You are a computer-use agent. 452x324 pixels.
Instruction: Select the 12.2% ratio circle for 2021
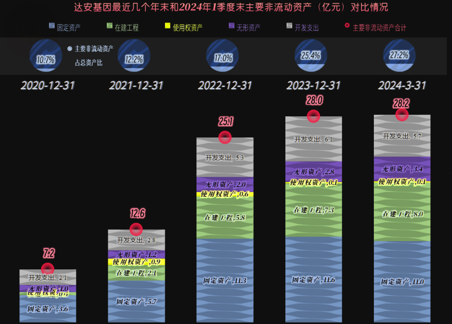coord(134,56)
